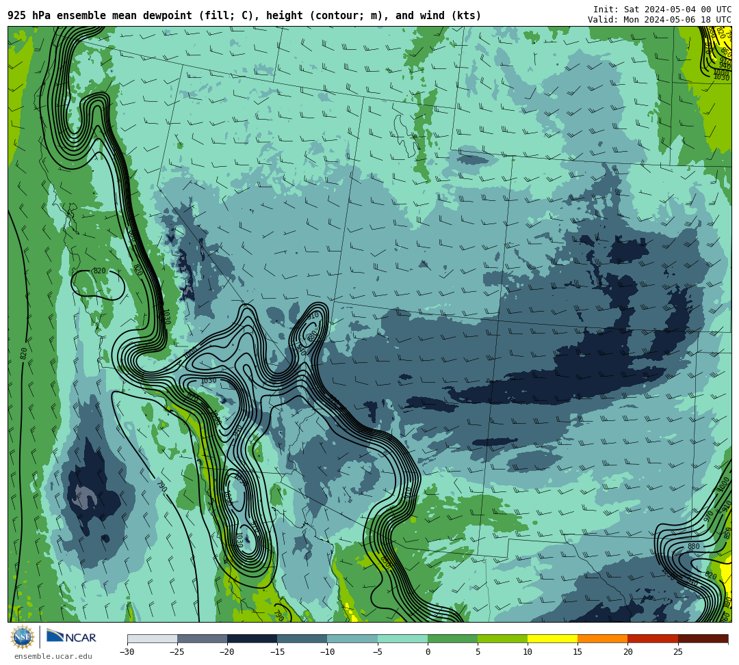
Task: Click the 10 colorbar tick label
Action: 528,652
